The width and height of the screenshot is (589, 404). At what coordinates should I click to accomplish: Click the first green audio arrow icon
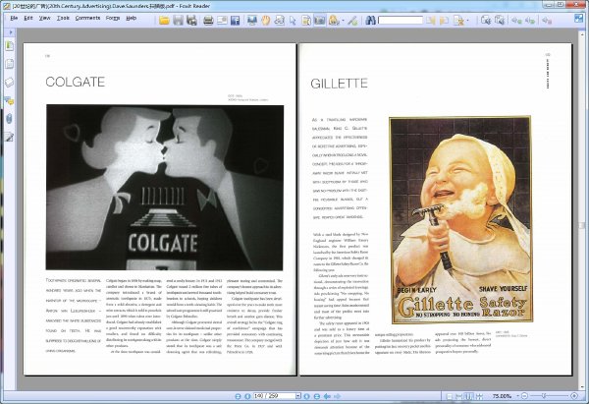coord(516,21)
